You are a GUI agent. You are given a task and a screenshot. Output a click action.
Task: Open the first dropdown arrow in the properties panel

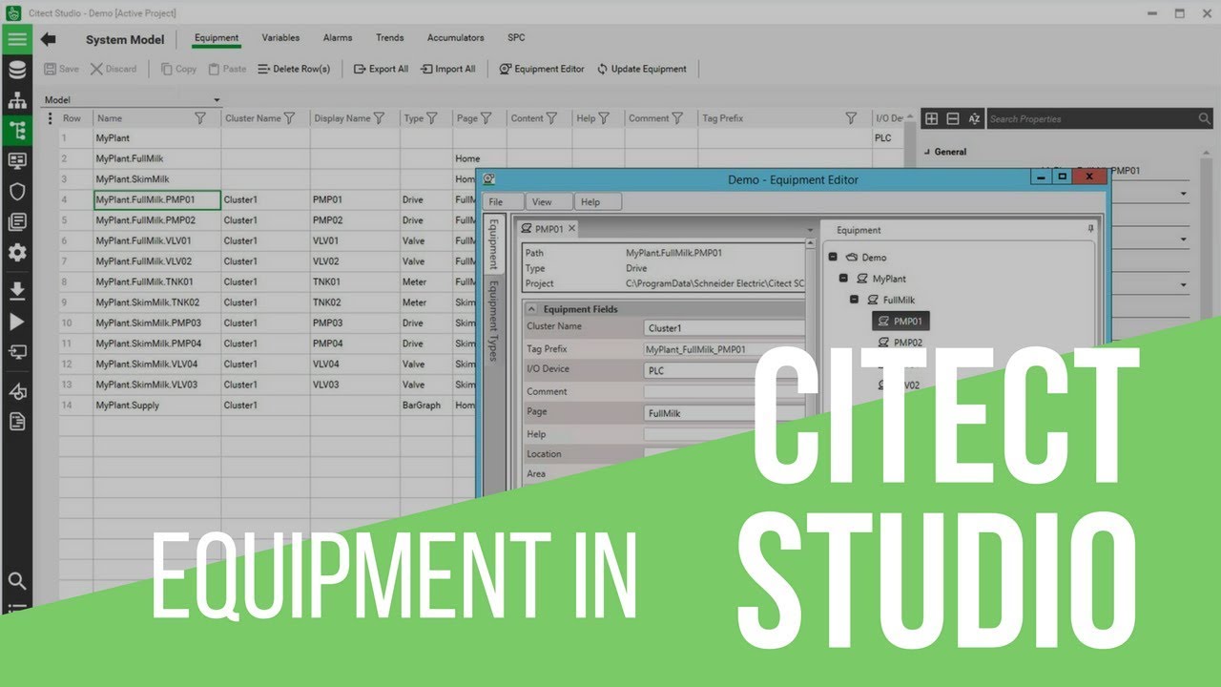point(1184,194)
